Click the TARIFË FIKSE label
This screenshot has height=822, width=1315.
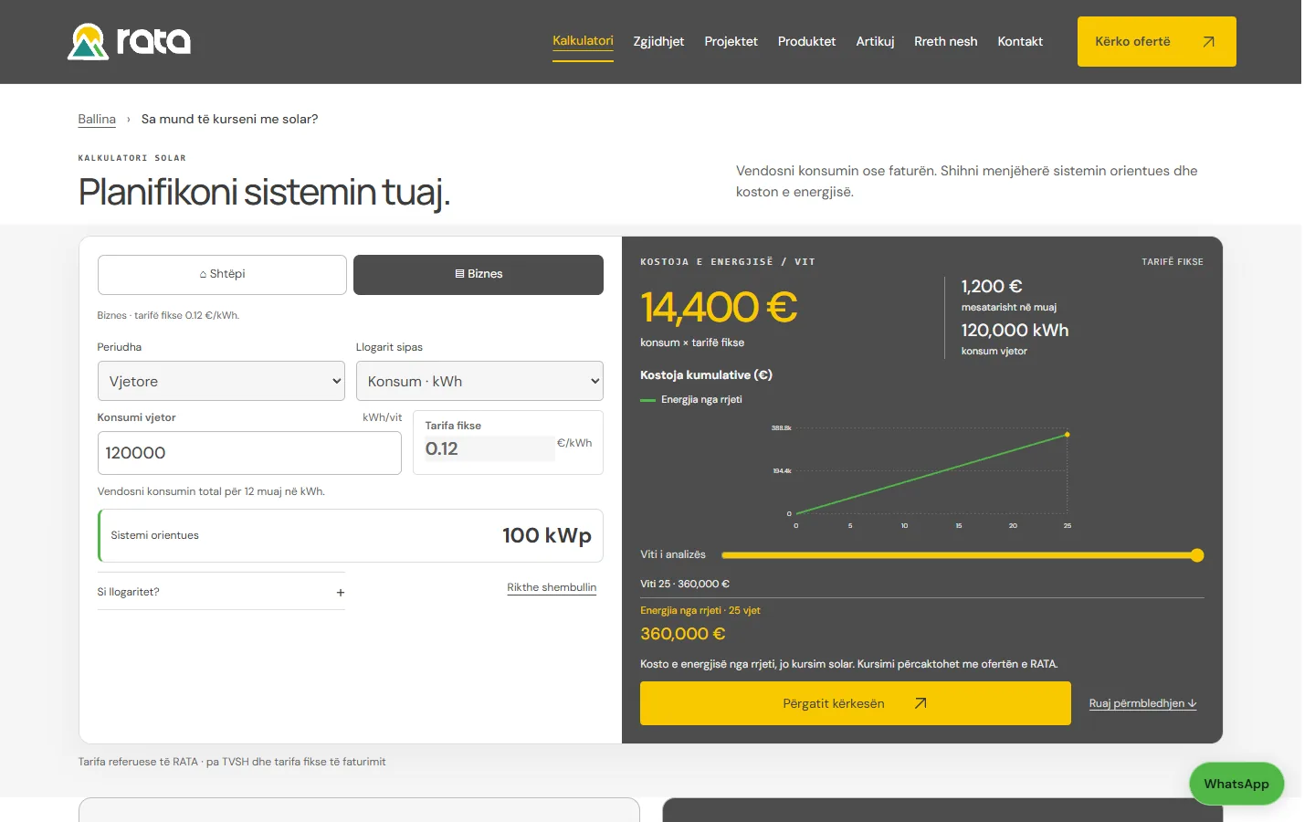(x=1173, y=262)
